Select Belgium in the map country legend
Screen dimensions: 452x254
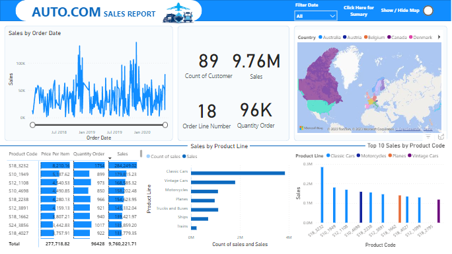374,37
